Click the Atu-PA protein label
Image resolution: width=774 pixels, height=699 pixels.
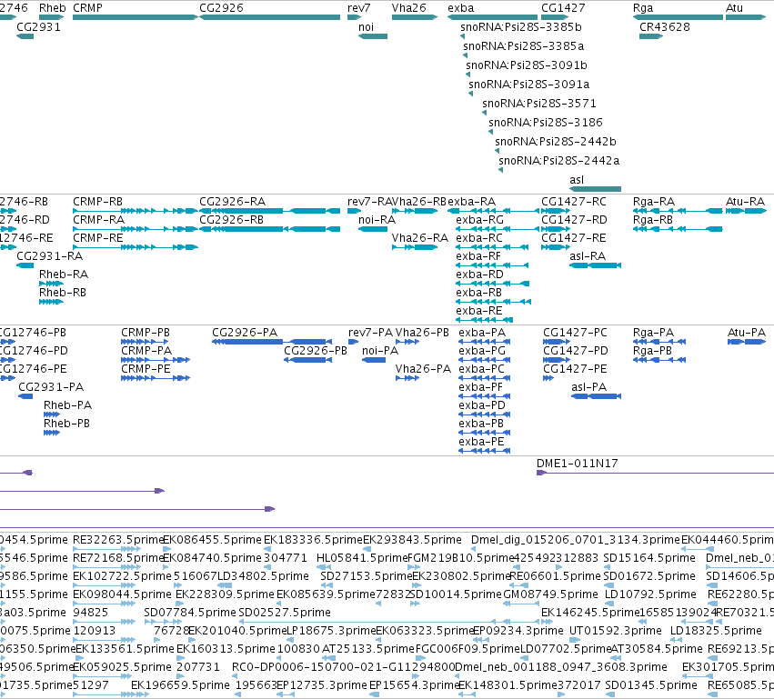point(747,333)
